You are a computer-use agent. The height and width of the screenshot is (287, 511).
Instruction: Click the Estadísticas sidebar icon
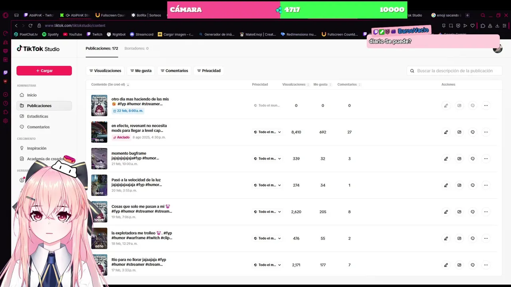22,116
